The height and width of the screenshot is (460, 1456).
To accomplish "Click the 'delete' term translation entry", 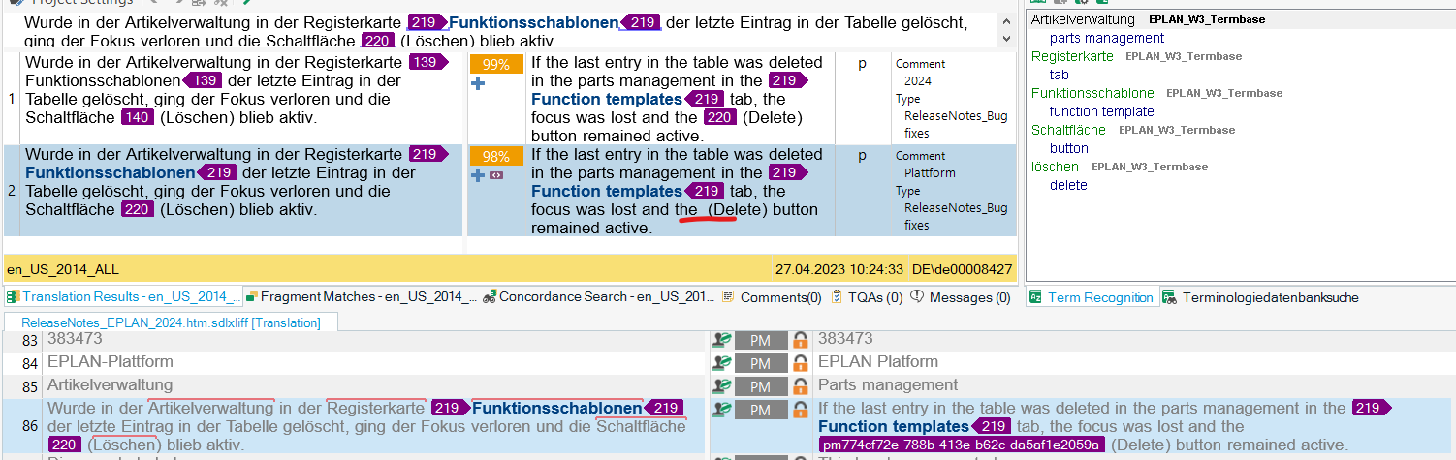I will pos(1068,185).
